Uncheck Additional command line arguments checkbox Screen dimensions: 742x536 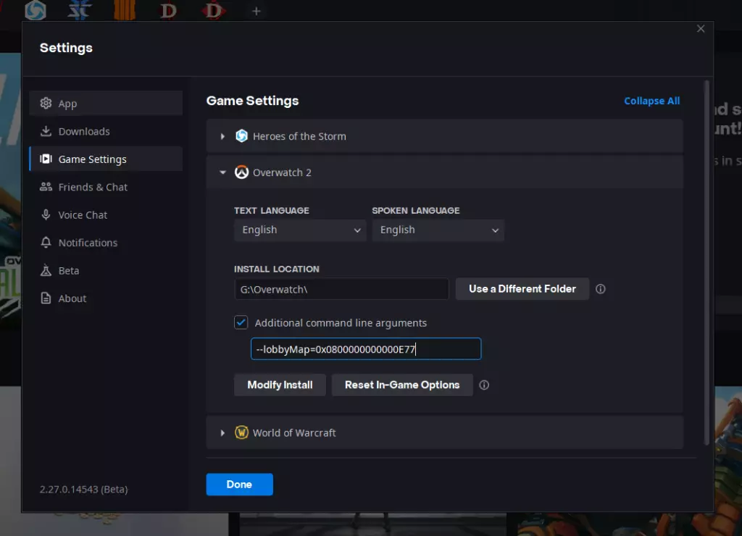[241, 322]
